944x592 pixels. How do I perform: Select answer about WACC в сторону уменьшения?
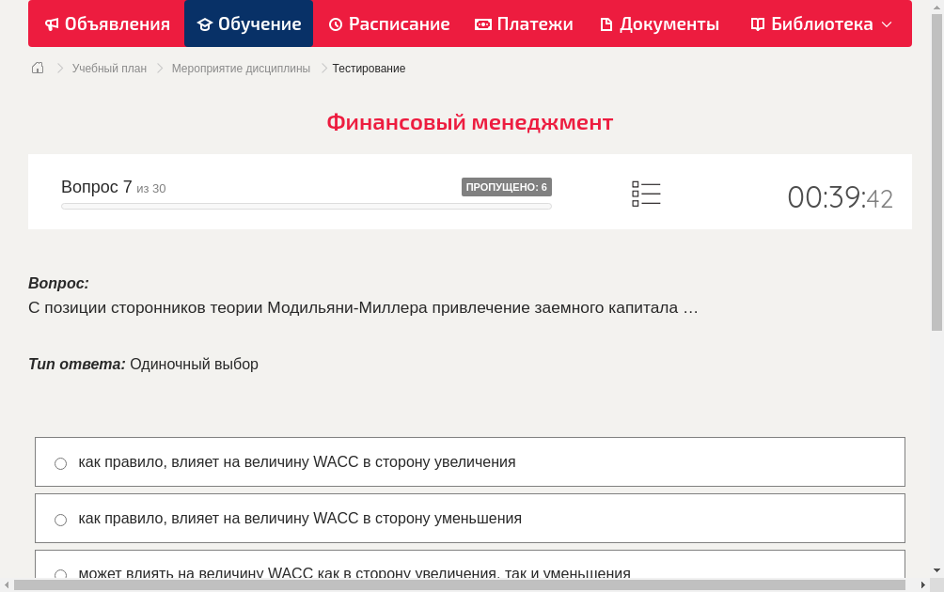pos(60,519)
